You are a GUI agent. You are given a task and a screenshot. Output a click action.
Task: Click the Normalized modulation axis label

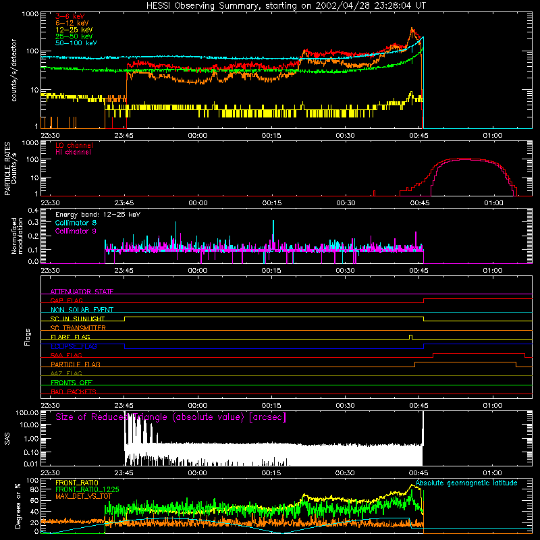(x=17, y=236)
